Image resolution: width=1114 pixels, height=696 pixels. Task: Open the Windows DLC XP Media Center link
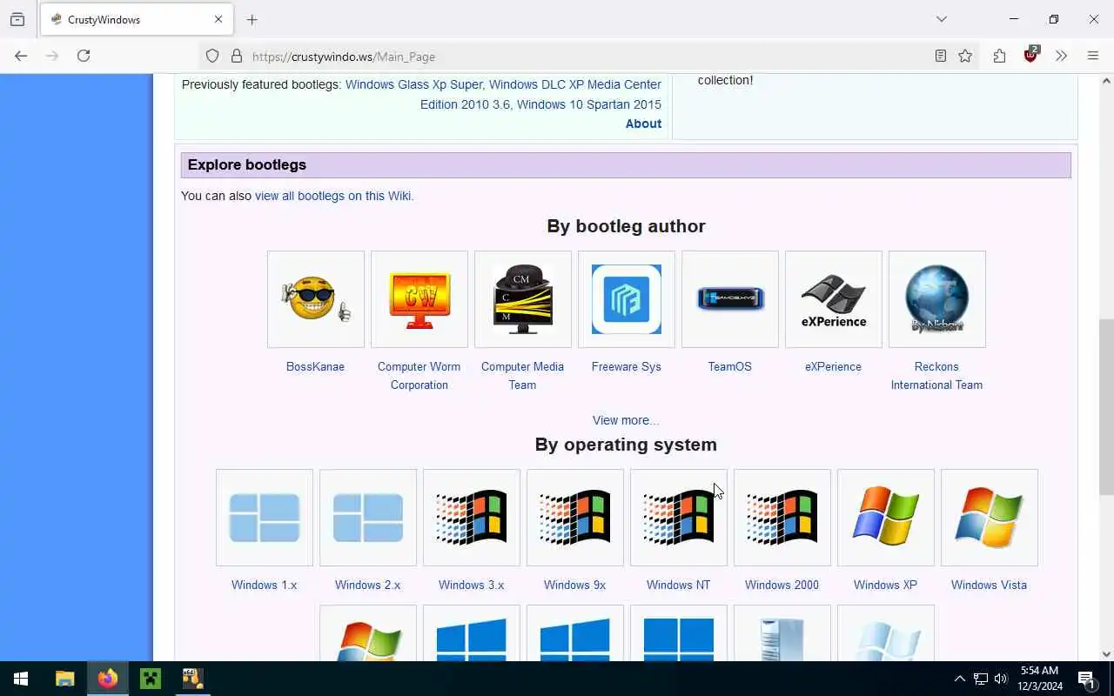click(x=574, y=84)
